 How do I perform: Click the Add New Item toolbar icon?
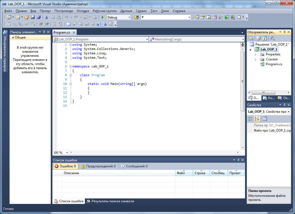(18, 17)
